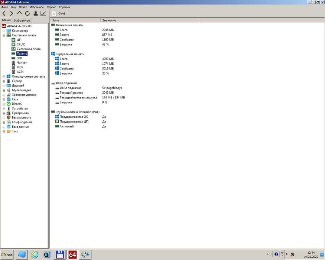
Task: Expand the Компьютер tree node
Action: click(4, 31)
